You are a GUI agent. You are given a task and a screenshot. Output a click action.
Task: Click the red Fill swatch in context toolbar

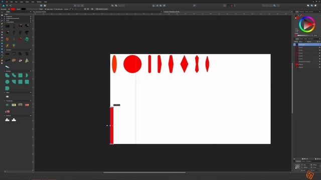tap(13, 9)
